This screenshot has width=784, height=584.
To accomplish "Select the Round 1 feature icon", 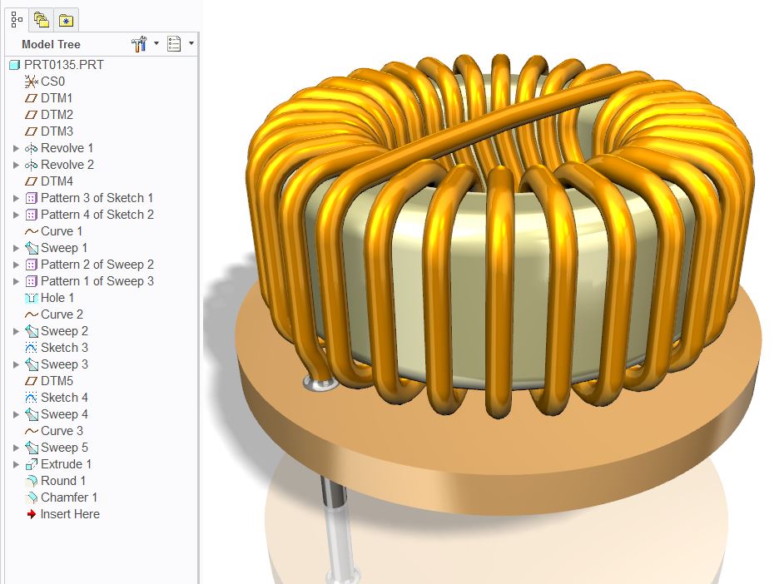I will point(31,481).
